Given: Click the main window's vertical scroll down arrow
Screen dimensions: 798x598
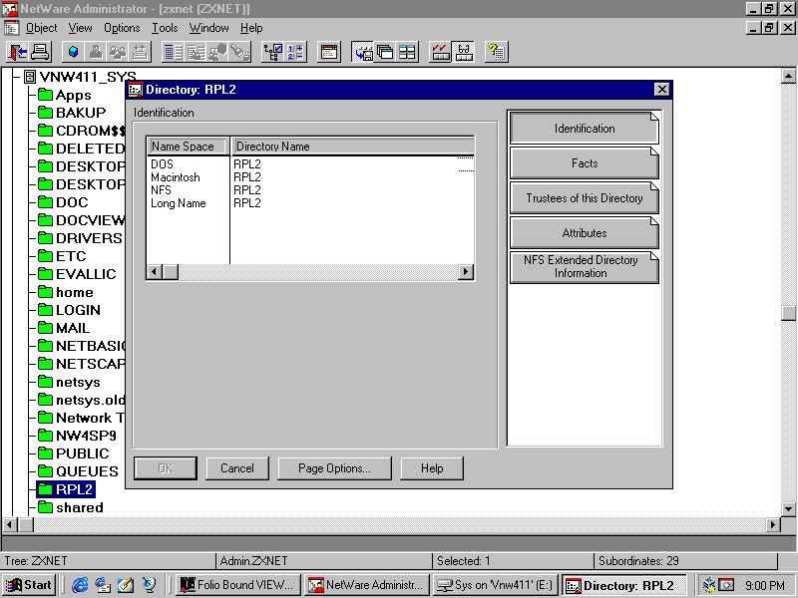Looking at the screenshot, I should [x=788, y=508].
